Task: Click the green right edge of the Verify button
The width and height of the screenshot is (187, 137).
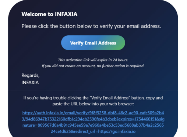Action: coord(121,43)
